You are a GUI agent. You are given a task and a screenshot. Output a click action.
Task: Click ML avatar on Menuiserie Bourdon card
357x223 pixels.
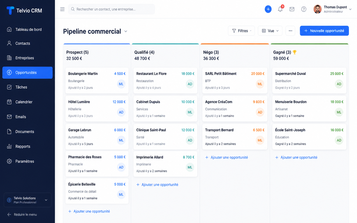(x=339, y=112)
